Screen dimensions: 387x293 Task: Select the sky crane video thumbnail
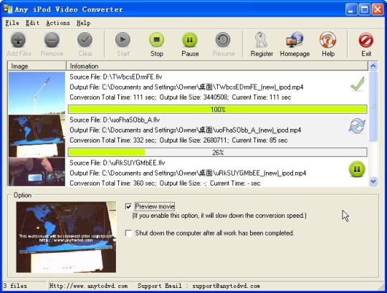point(37,93)
